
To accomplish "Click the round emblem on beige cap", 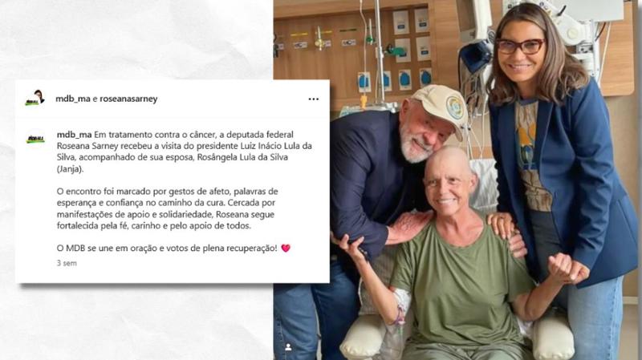I will [x=454, y=107].
